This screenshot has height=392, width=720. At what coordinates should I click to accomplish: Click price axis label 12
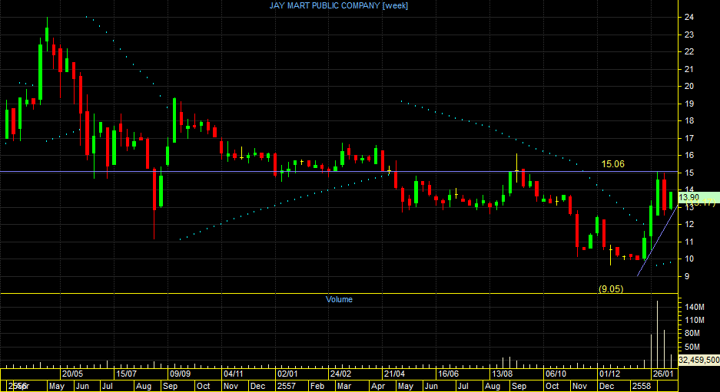click(x=688, y=224)
